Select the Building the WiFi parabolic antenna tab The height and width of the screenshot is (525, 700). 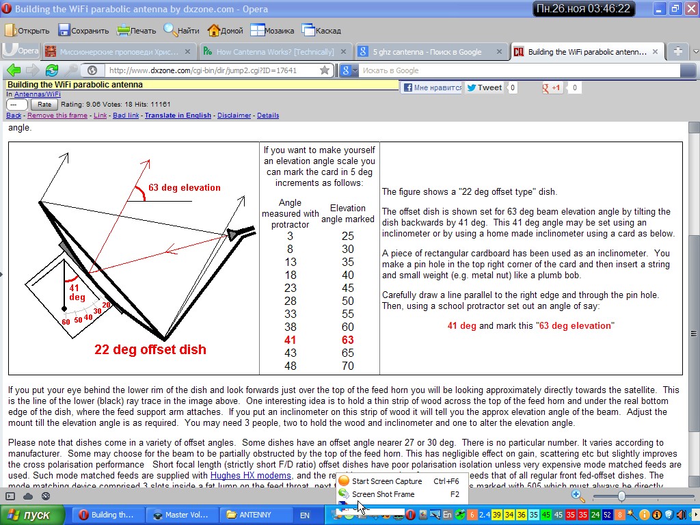coord(587,52)
